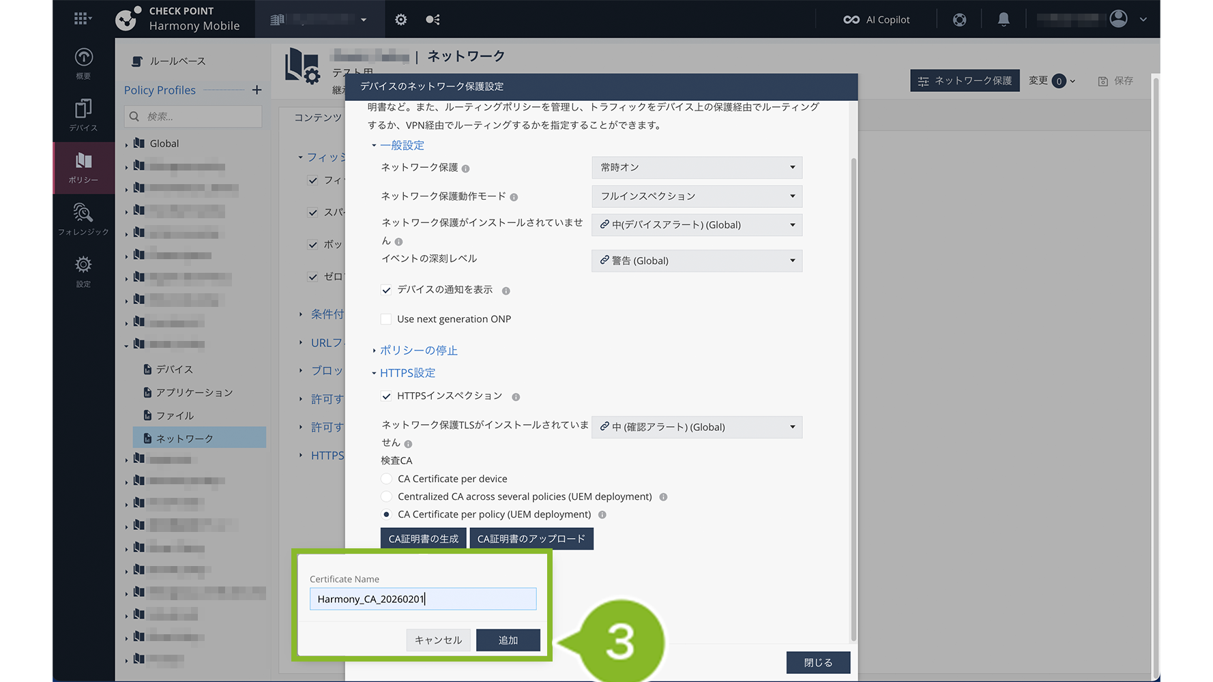Enable Use next generation ONP checkbox
Screen dimensions: 1213x682
[386, 319]
